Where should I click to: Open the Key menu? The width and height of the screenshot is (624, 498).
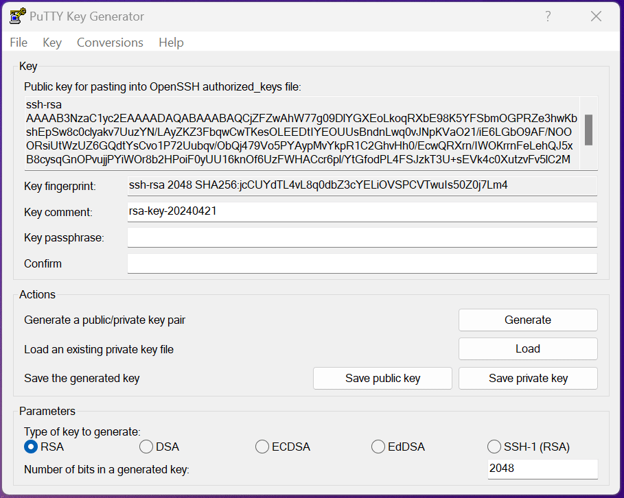point(52,43)
